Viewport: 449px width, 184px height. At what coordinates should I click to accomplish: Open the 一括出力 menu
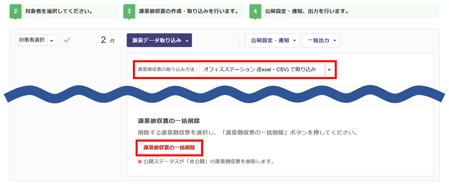pyautogui.click(x=319, y=40)
